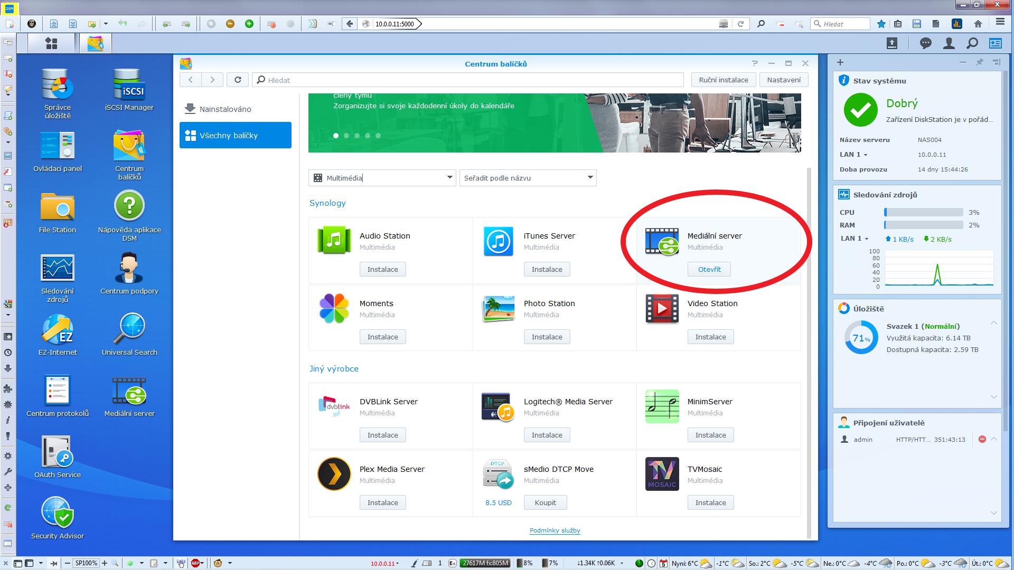Collapse Připojení uživatelé up chevron

pyautogui.click(x=993, y=439)
